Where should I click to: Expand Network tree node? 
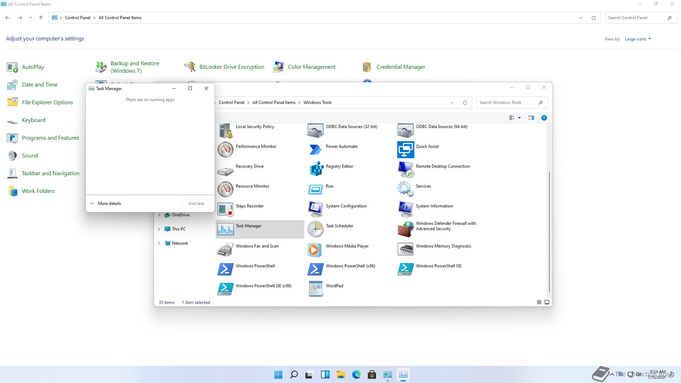pos(159,243)
